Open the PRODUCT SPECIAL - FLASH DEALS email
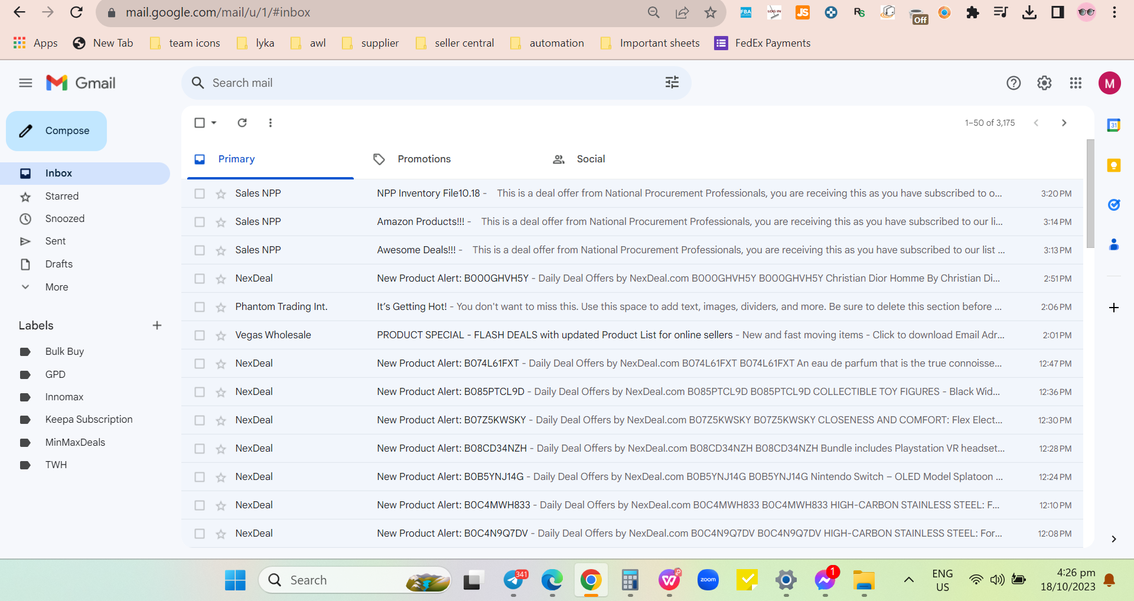1134x601 pixels. coord(632,335)
